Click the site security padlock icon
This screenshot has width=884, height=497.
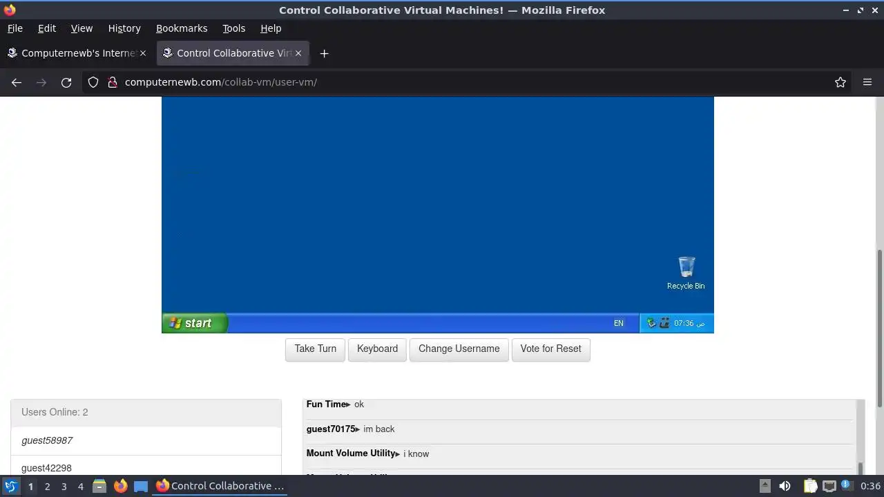click(113, 82)
